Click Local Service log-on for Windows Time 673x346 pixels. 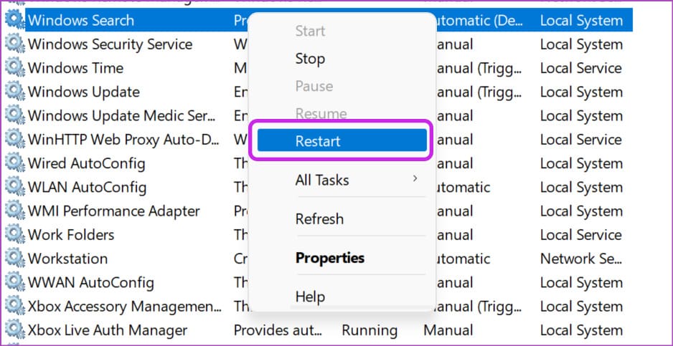pyautogui.click(x=580, y=68)
